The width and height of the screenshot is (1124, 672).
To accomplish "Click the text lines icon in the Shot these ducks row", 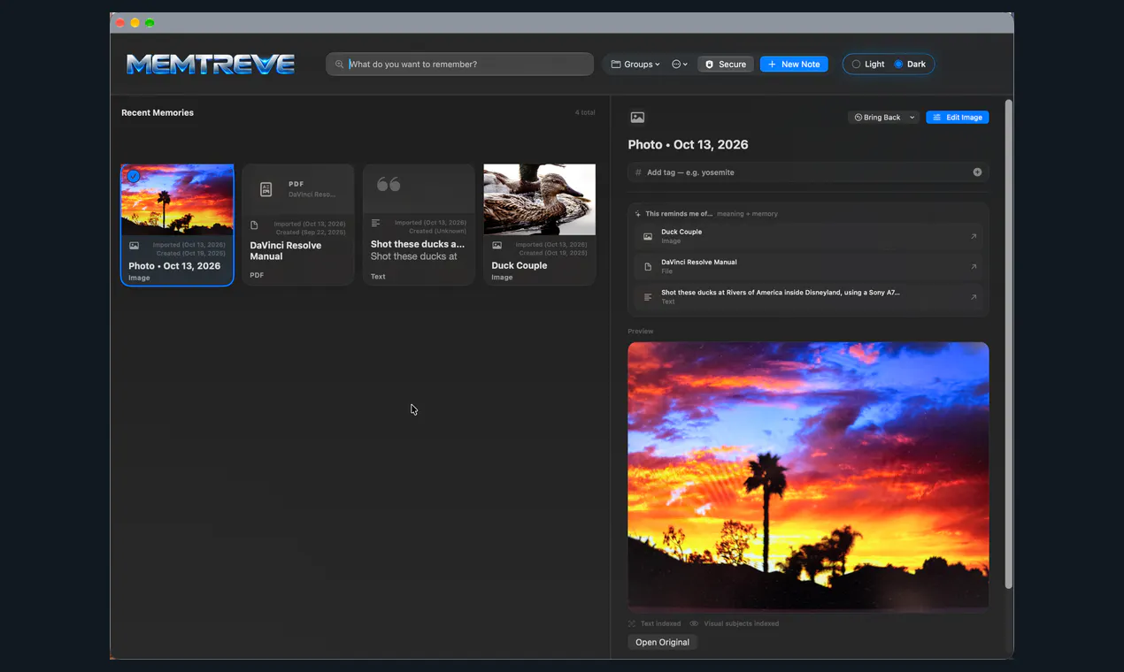I will (x=648, y=297).
